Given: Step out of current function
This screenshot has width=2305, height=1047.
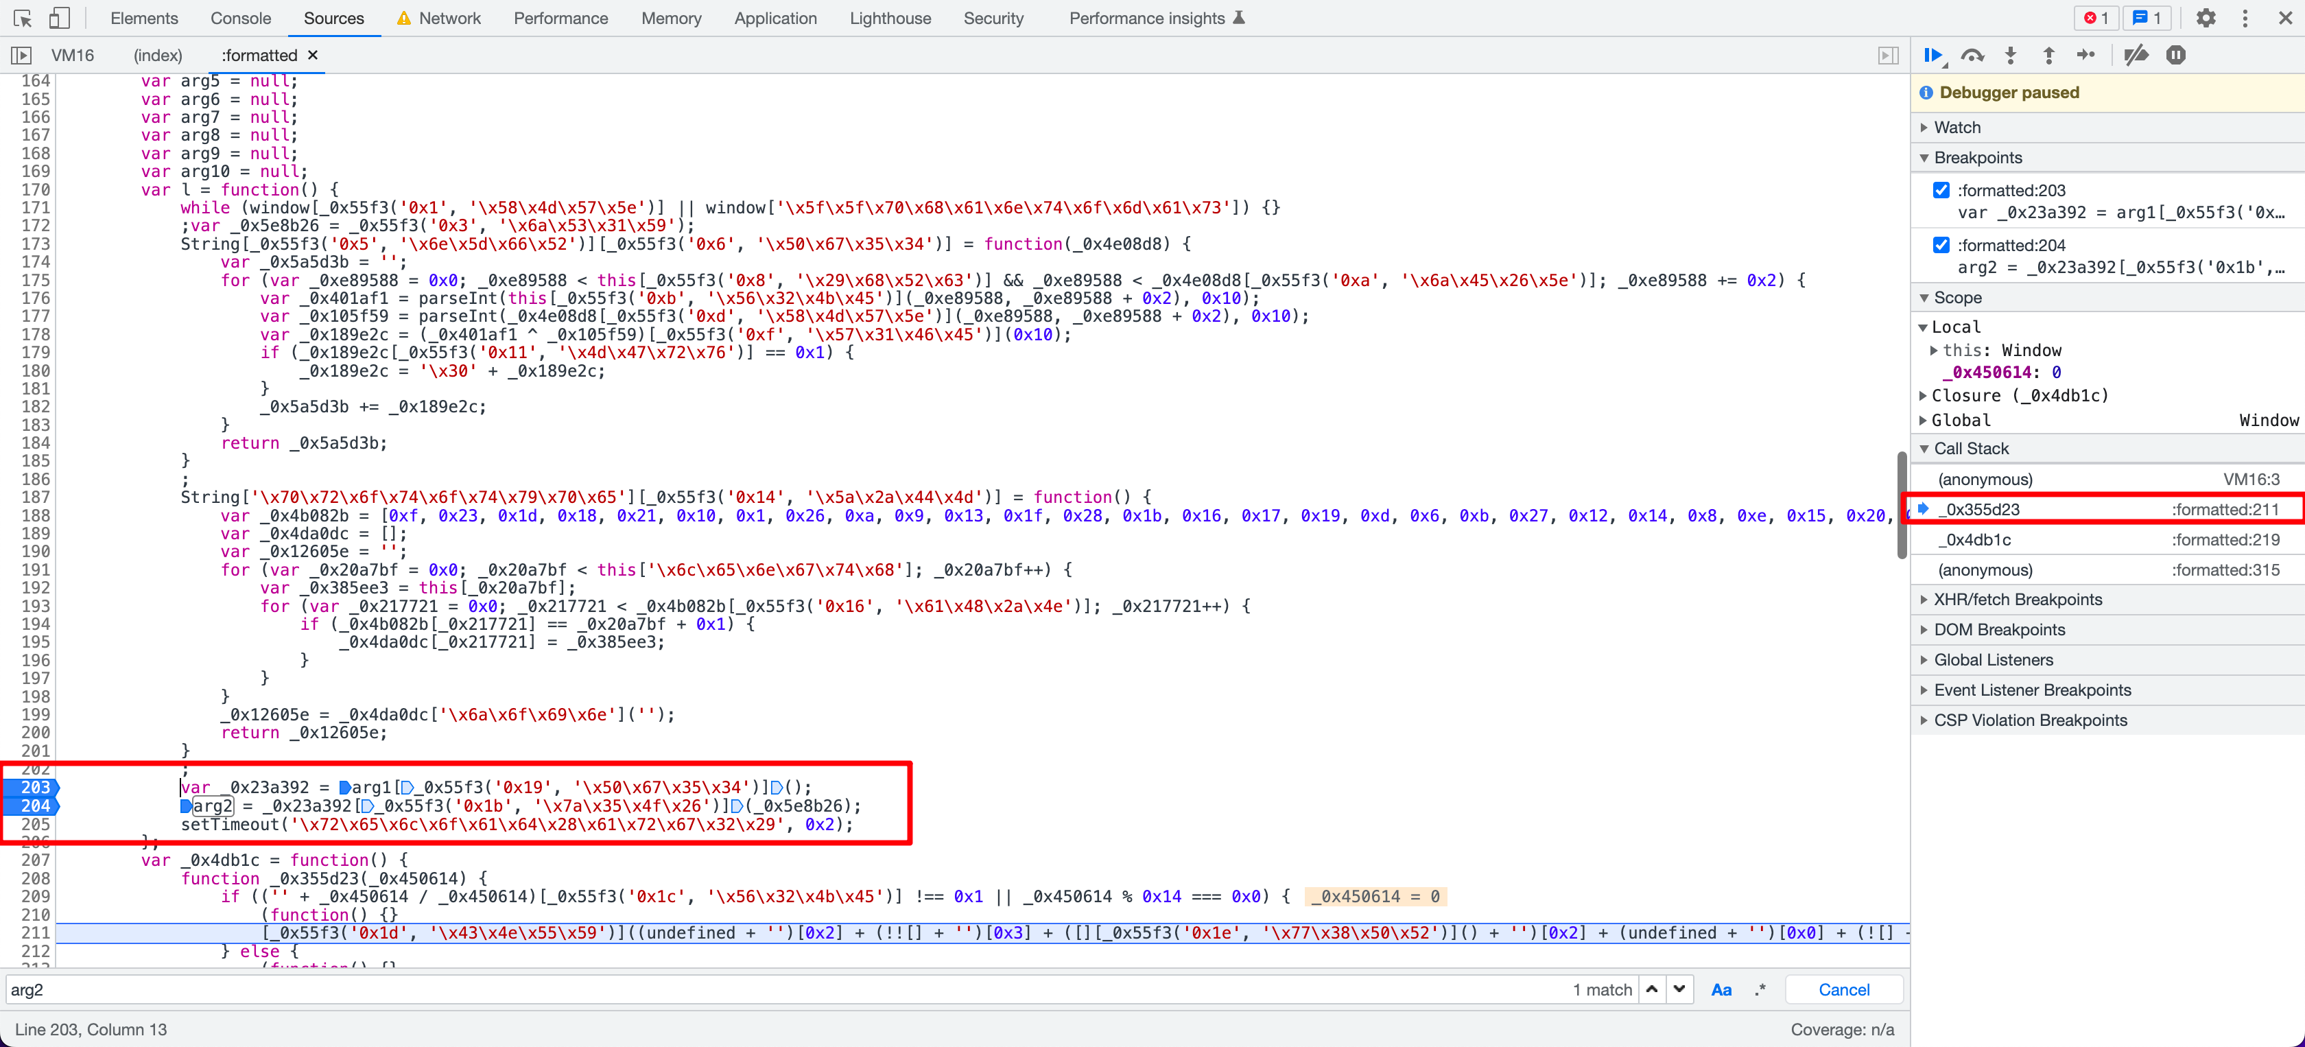Looking at the screenshot, I should pos(2048,55).
